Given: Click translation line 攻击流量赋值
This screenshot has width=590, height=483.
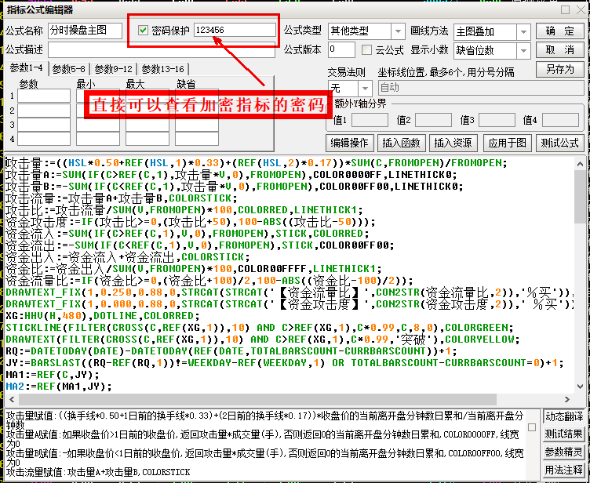Looking at the screenshot, I should (x=98, y=472).
